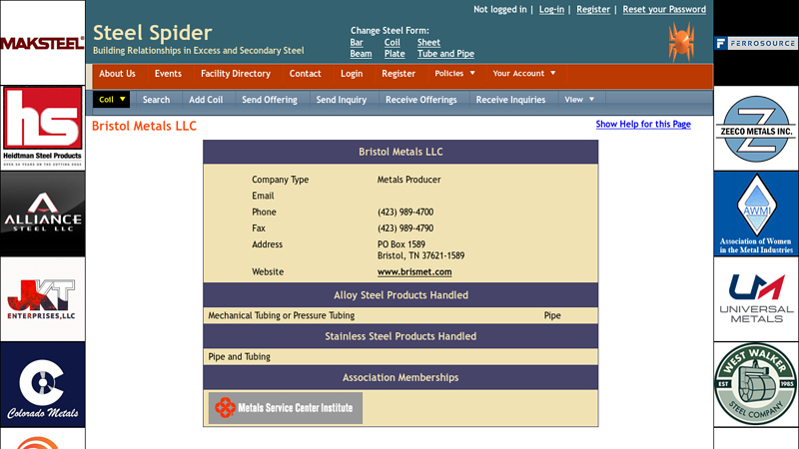Click the orange Bristol Metals LLC page heading
The width and height of the screenshot is (799, 449).
pos(144,126)
